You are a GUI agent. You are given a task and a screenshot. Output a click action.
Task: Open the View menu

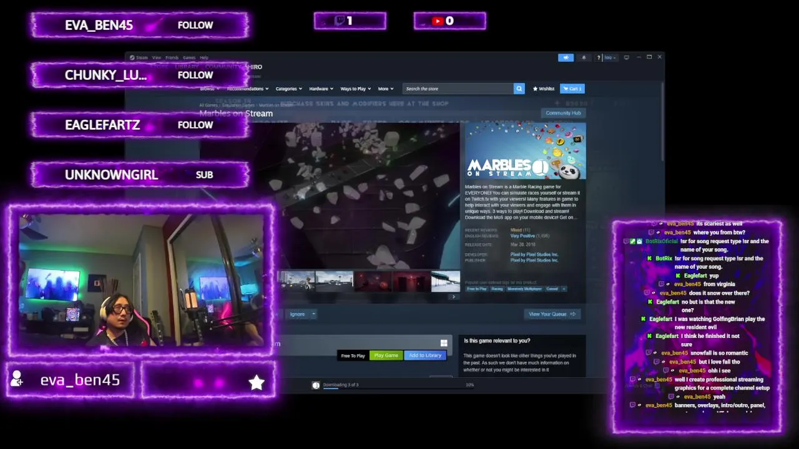coord(157,57)
